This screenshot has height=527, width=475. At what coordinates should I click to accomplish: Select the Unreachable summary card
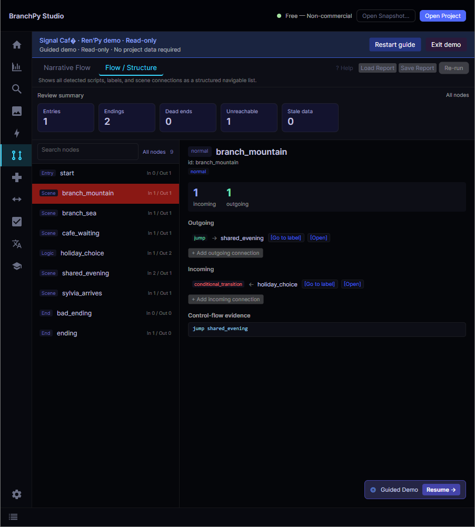[249, 117]
